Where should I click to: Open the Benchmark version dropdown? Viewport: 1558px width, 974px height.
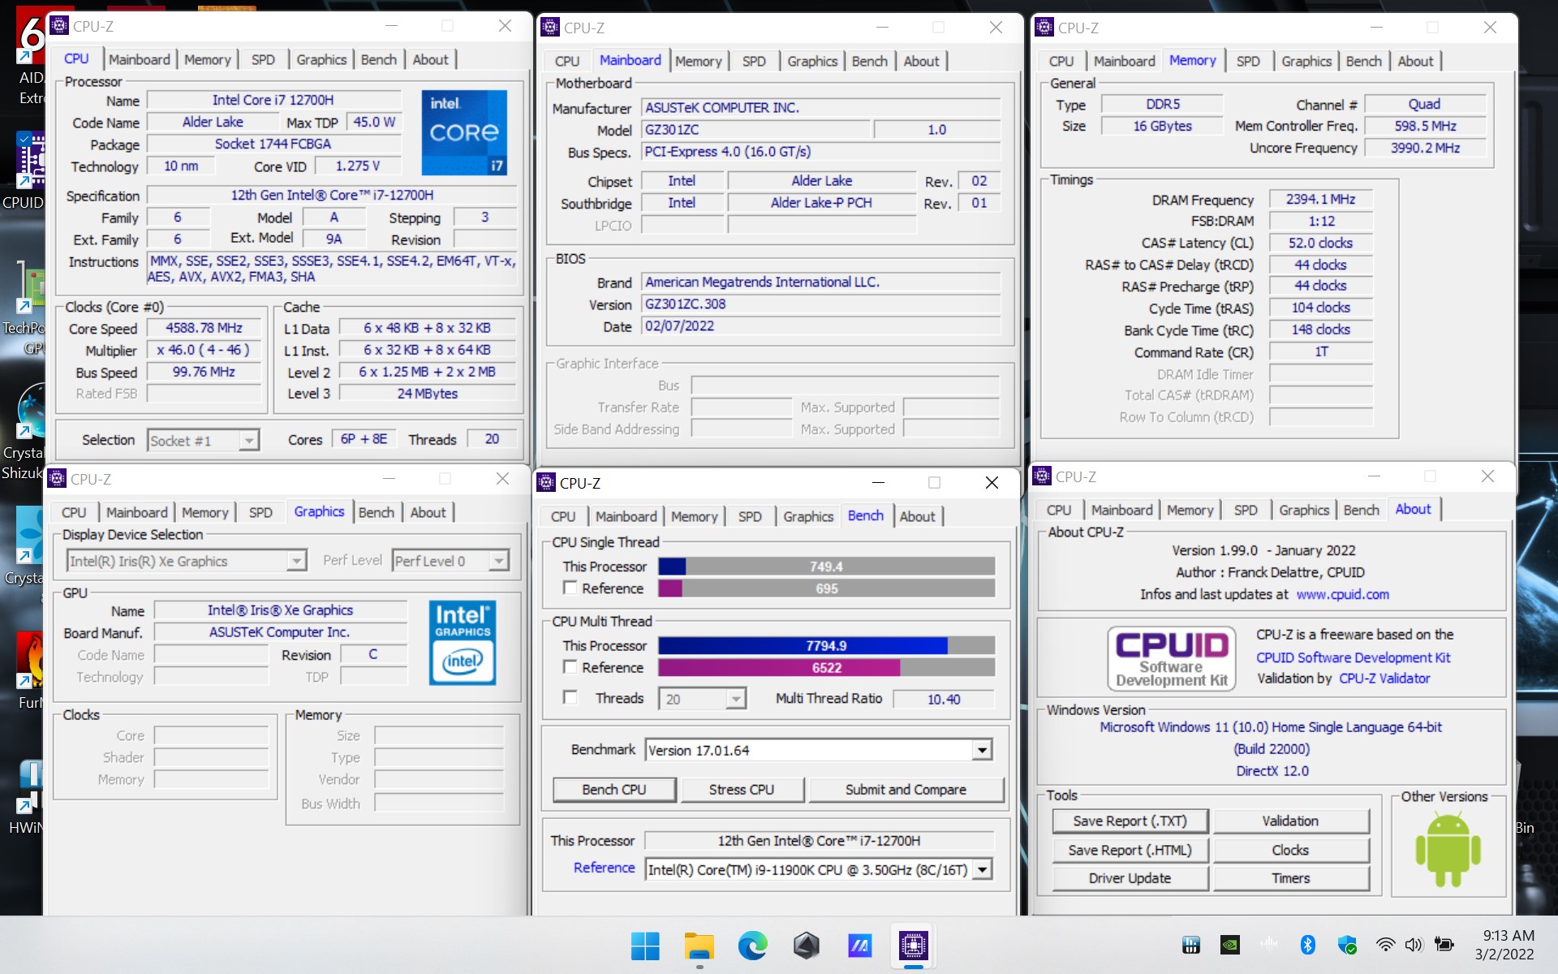coord(819,750)
